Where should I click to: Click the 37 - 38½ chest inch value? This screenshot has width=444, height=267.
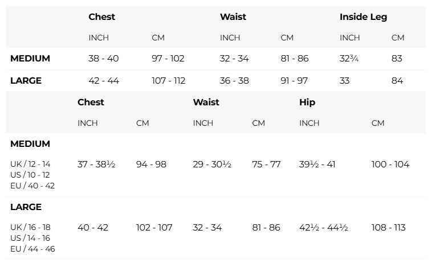point(96,165)
